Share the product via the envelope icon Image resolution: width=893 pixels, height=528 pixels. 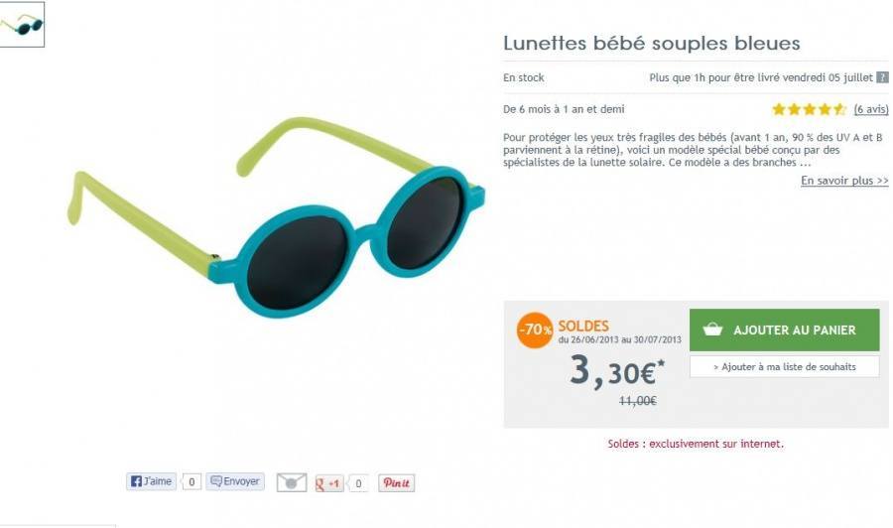tap(290, 483)
